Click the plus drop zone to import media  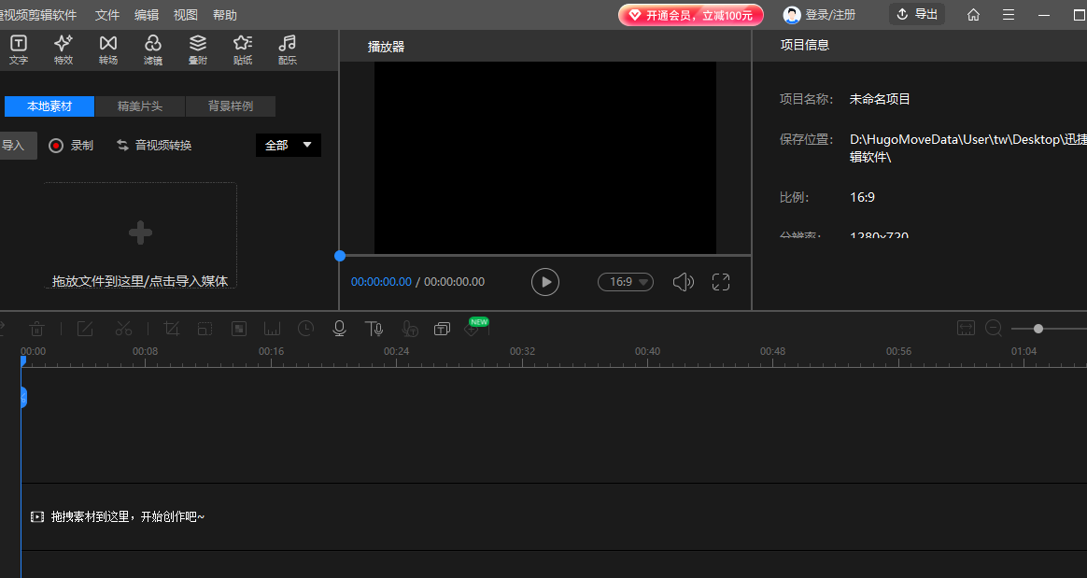pyautogui.click(x=140, y=235)
